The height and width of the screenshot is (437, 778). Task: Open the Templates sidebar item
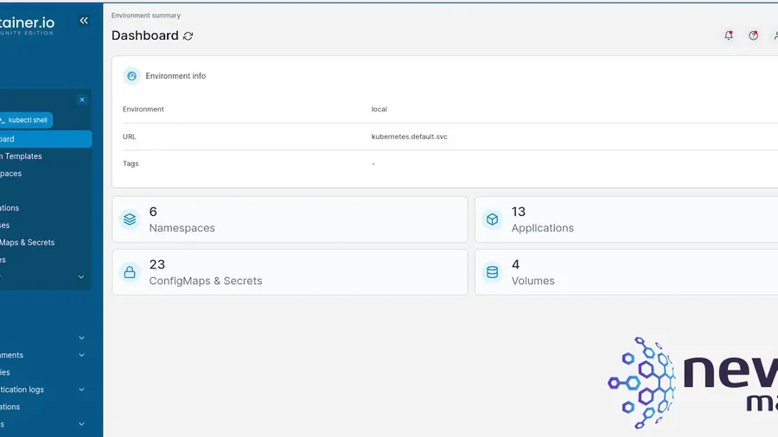tap(22, 156)
